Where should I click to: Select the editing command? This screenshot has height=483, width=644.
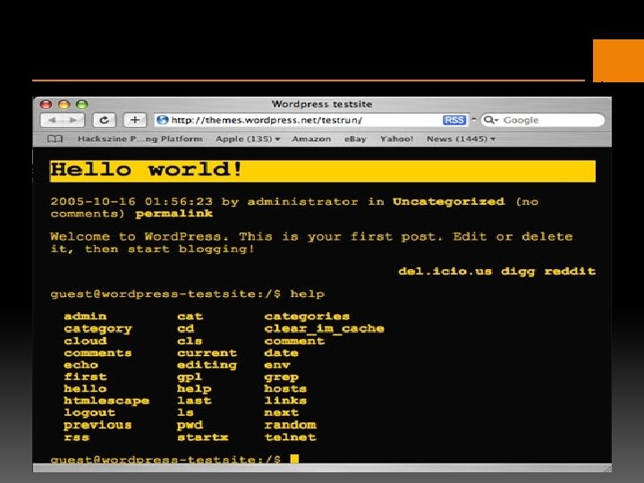[x=207, y=365]
